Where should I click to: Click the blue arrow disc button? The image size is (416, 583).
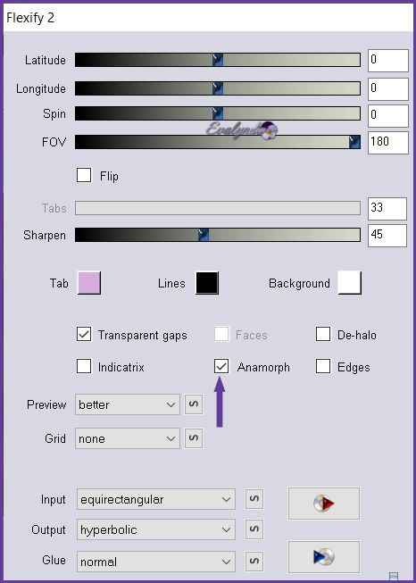point(324,557)
